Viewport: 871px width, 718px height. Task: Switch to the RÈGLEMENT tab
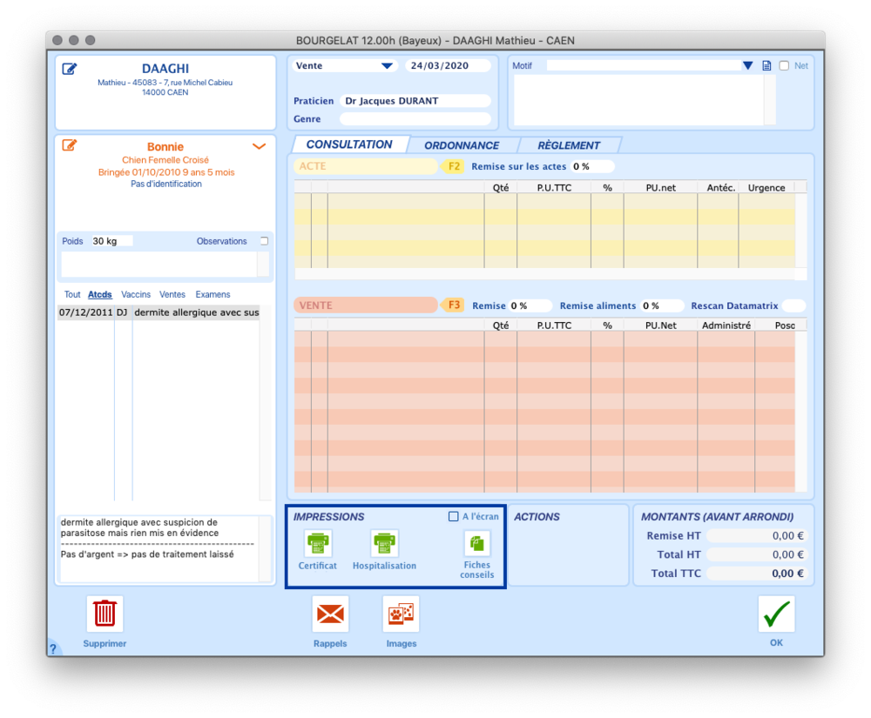point(569,145)
